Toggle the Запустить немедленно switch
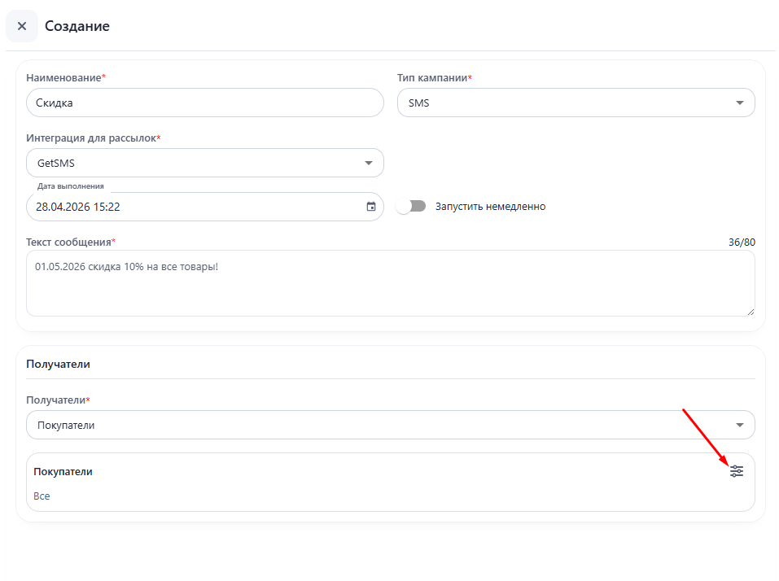Image resolution: width=779 pixels, height=581 pixels. tap(411, 207)
